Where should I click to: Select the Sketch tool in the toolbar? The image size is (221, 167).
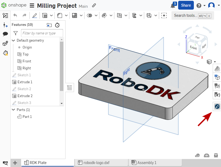35,15
